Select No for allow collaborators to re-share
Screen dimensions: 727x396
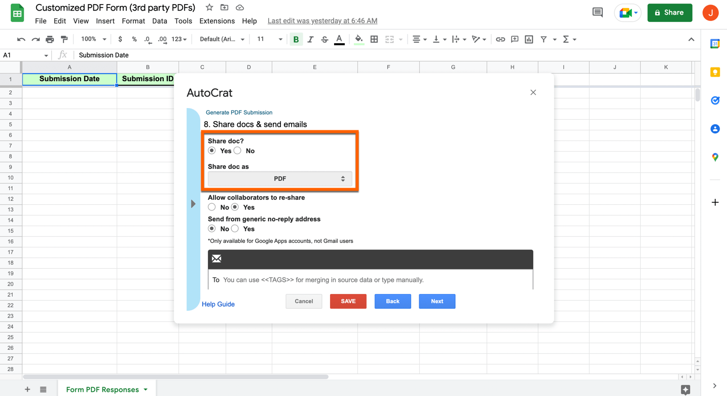[212, 207]
